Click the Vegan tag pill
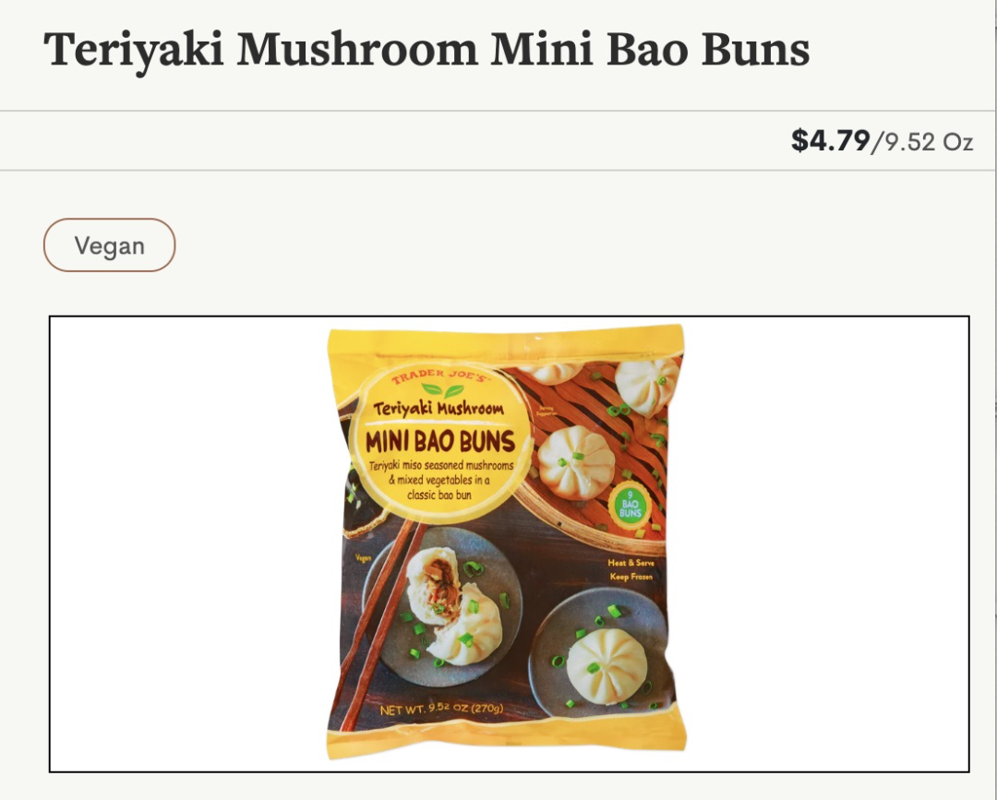This screenshot has width=997, height=800. coord(109,245)
